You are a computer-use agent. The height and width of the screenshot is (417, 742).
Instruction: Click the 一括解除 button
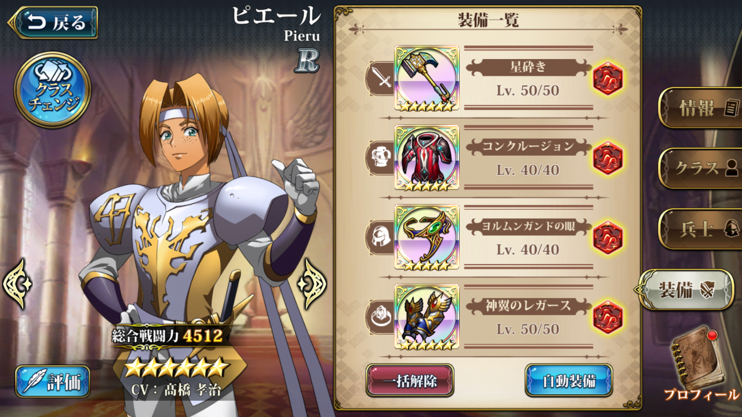(410, 381)
